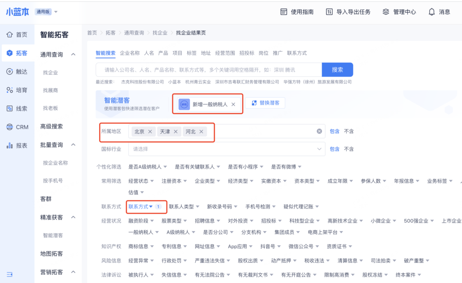
Task: Remove the 北京 region tag
Action: click(150, 131)
